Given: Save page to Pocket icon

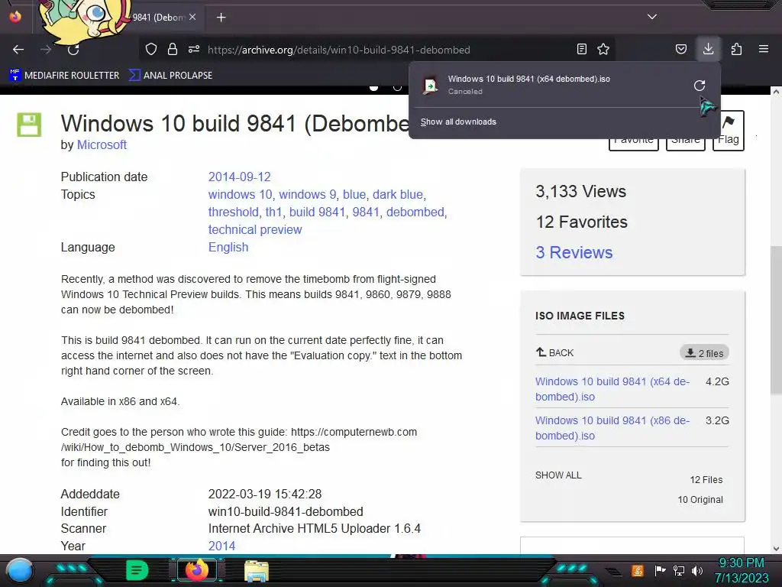Looking at the screenshot, I should point(680,49).
